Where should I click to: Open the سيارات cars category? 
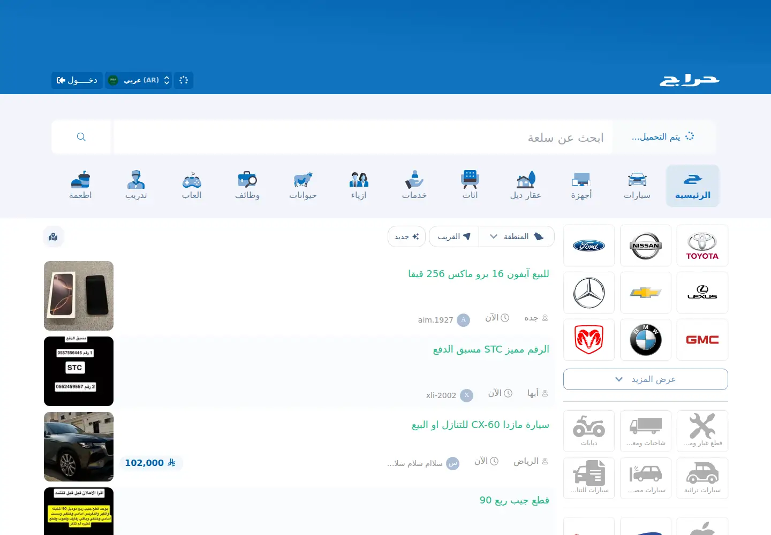[637, 186]
